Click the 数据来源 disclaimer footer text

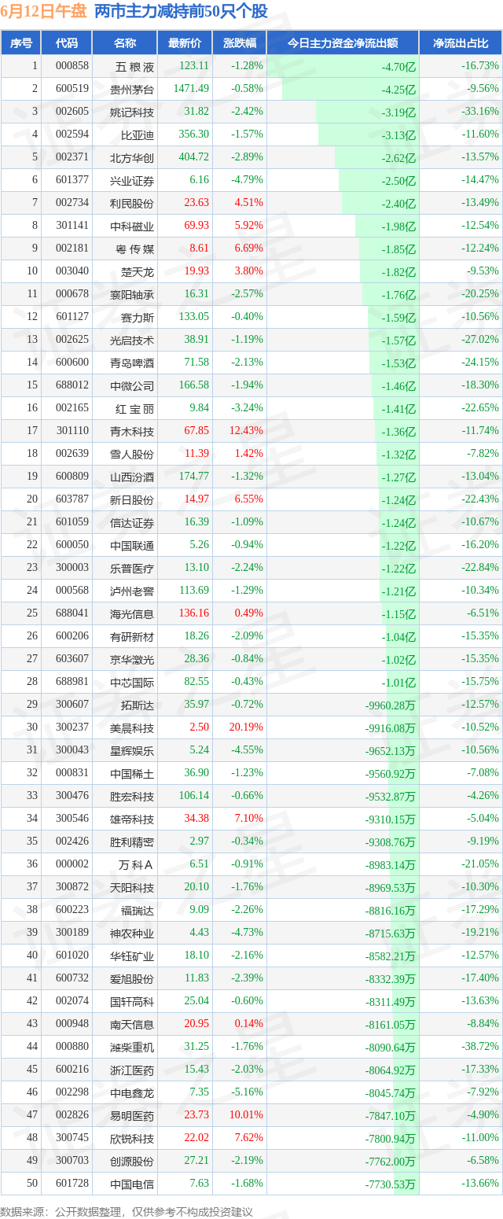click(127, 1211)
